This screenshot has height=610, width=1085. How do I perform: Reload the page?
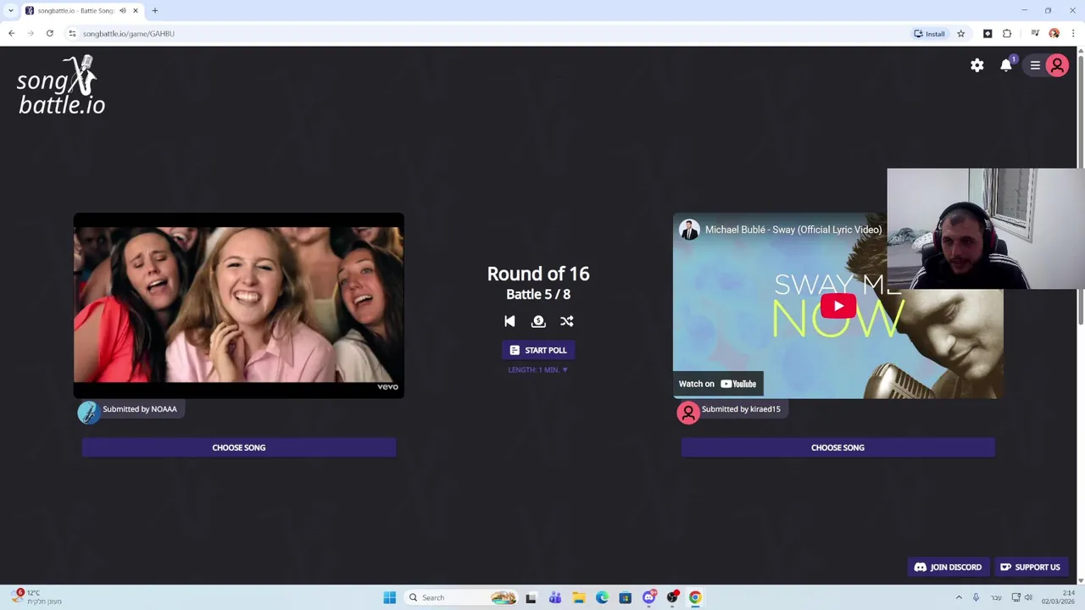50,34
